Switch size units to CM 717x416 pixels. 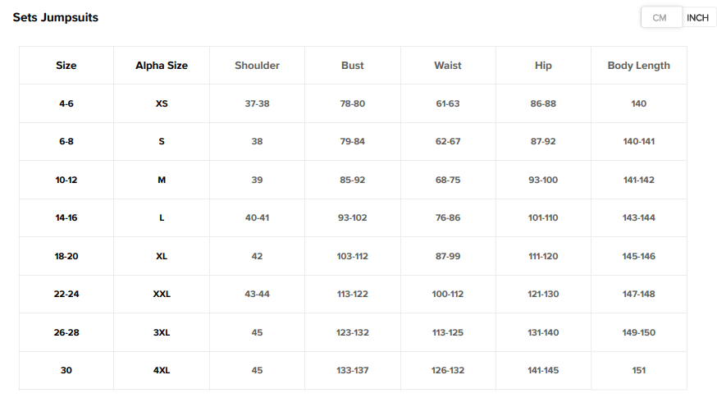click(660, 18)
